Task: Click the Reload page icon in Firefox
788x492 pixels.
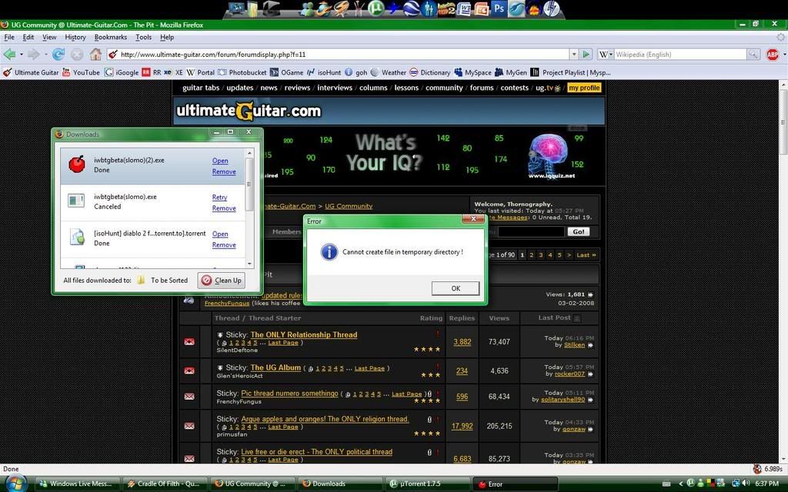Action: 58,55
